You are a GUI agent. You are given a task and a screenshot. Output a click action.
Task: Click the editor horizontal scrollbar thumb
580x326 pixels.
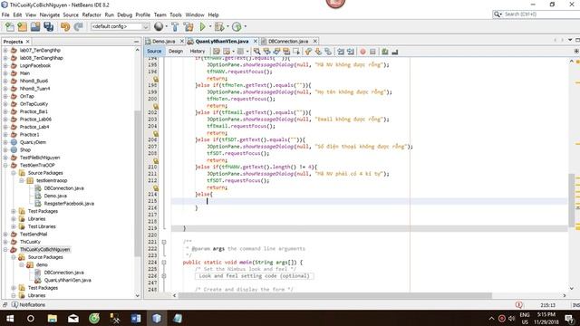pos(334,296)
